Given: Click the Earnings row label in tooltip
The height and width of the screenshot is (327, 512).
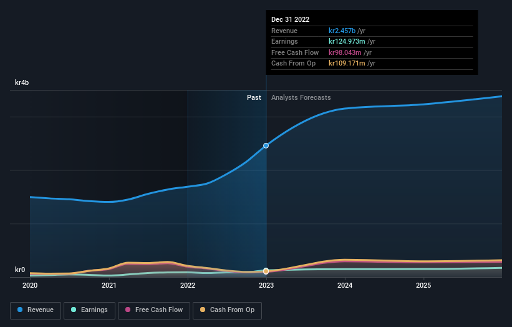Looking at the screenshot, I should 284,41.
